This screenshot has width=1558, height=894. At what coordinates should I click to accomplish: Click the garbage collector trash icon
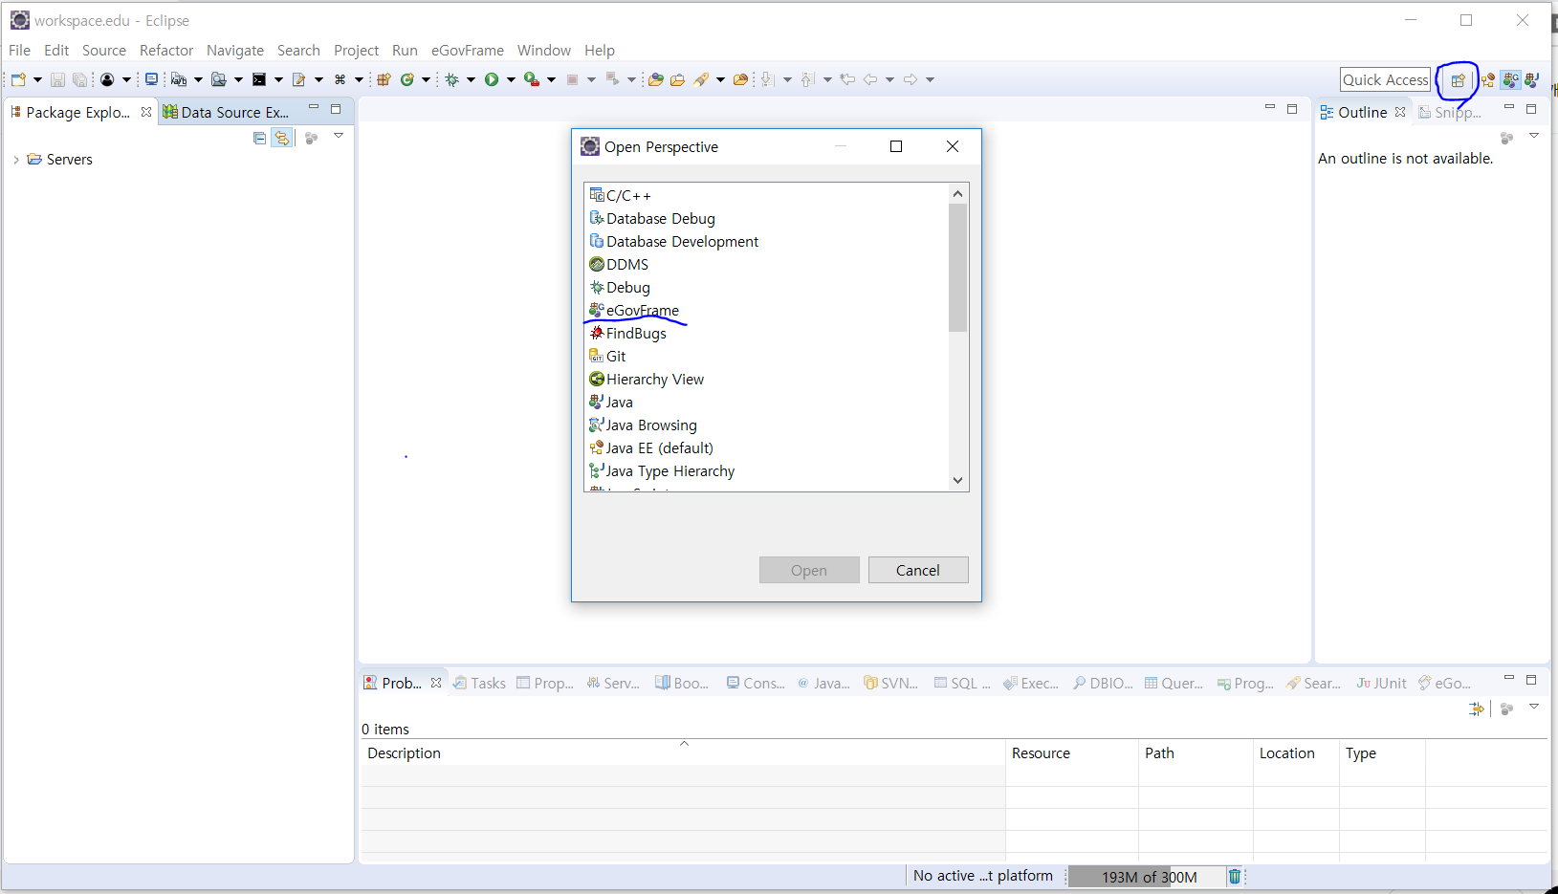pos(1235,876)
